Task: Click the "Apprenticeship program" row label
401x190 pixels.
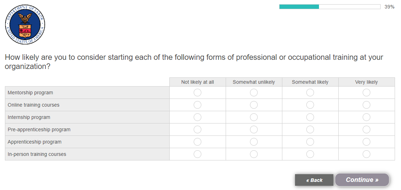Action: click(x=35, y=142)
